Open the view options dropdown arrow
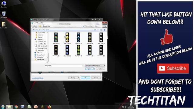Viewport: 194px width, 109px height. click(97, 30)
